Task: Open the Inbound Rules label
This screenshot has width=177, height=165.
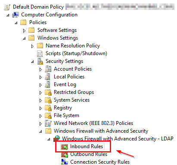Action: coord(87,146)
